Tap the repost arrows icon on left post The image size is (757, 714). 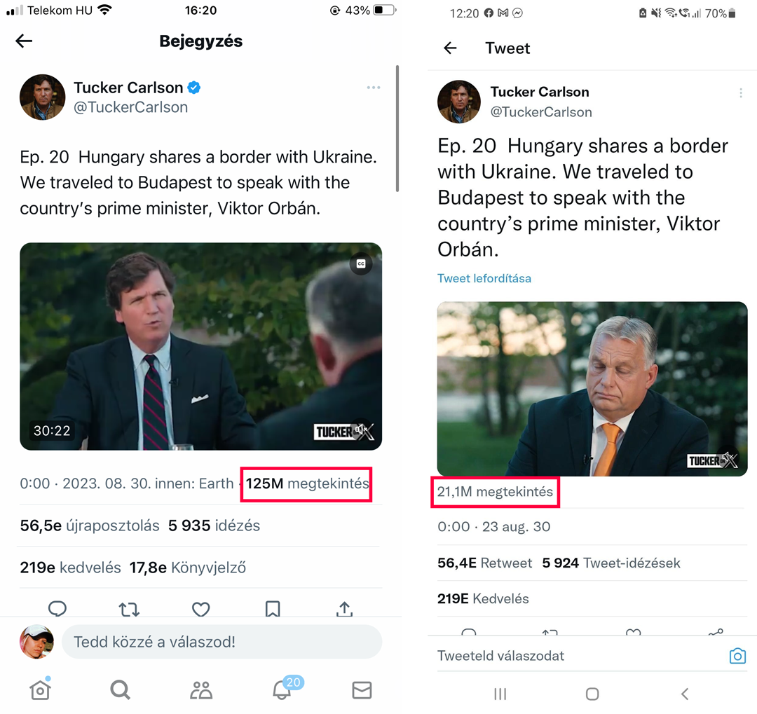pos(129,609)
